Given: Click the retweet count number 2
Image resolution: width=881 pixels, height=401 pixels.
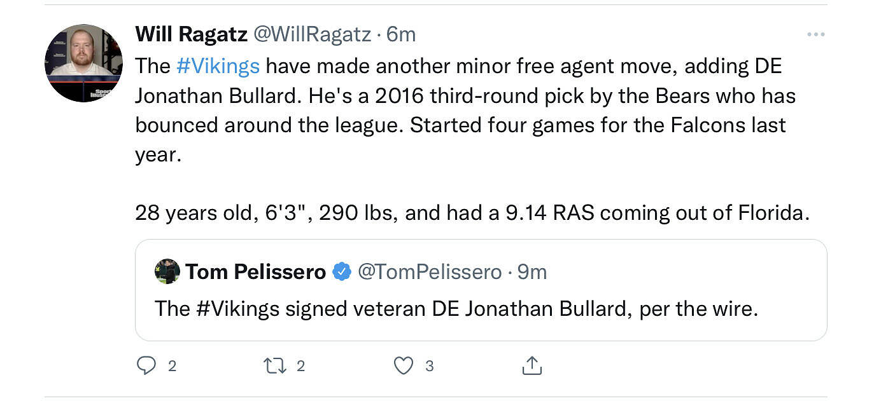Looking at the screenshot, I should [x=301, y=365].
